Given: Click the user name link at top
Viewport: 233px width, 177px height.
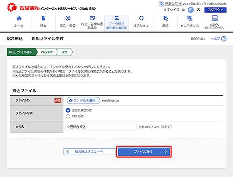Looking at the screenshot, I should coord(173,4).
